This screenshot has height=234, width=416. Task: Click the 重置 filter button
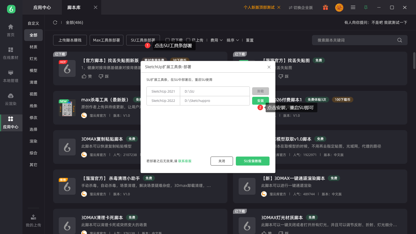pos(250,40)
